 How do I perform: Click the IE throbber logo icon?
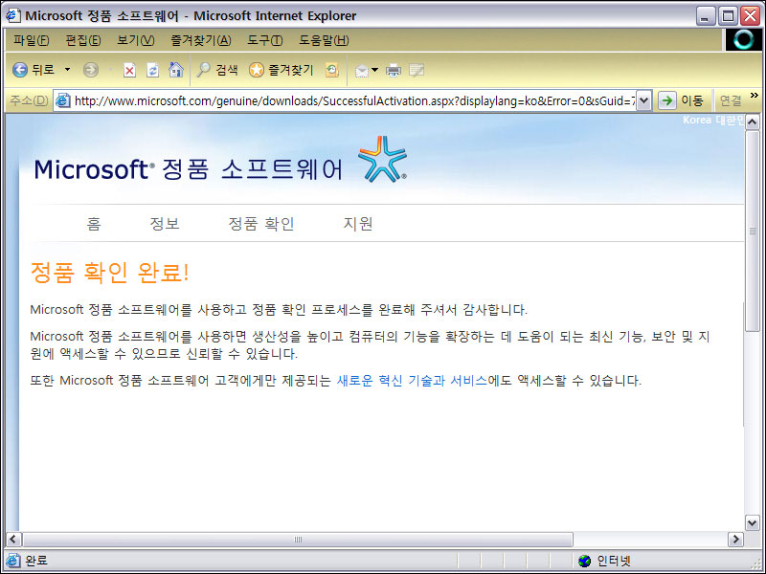coord(743,40)
